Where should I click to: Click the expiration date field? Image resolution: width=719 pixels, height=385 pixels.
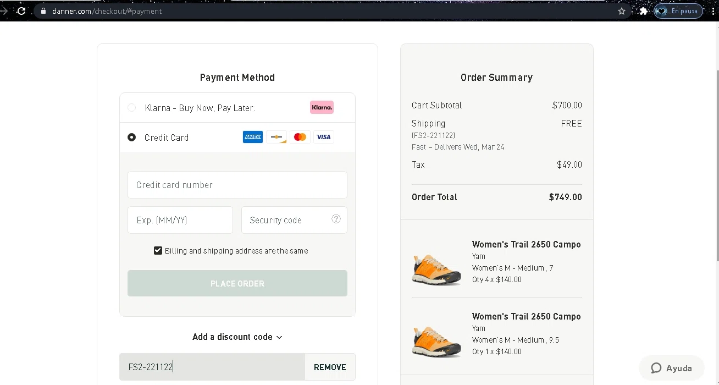[180, 220]
